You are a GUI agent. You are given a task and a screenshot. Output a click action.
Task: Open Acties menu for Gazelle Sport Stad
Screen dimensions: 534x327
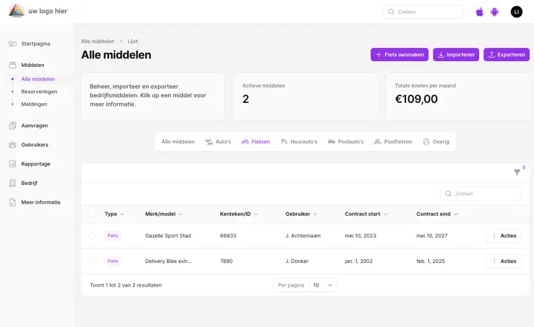click(x=503, y=236)
